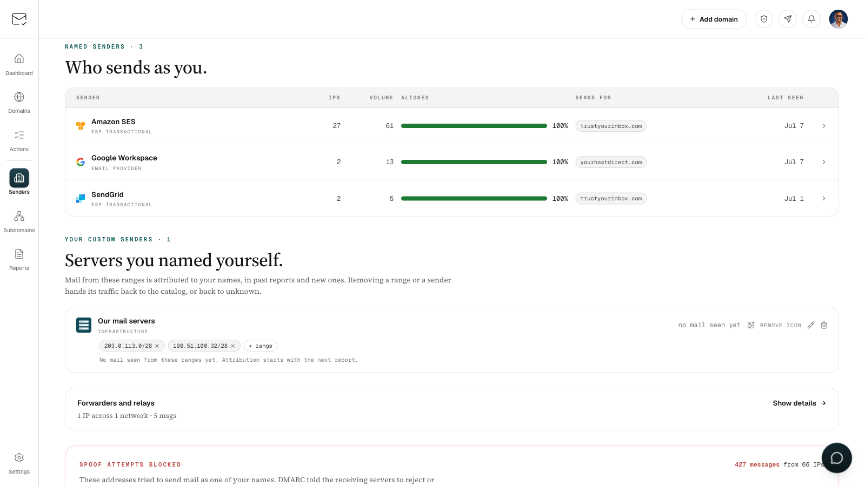Select the Google Workspace sender name
Screen dimensions: 865x486
[x=124, y=158]
